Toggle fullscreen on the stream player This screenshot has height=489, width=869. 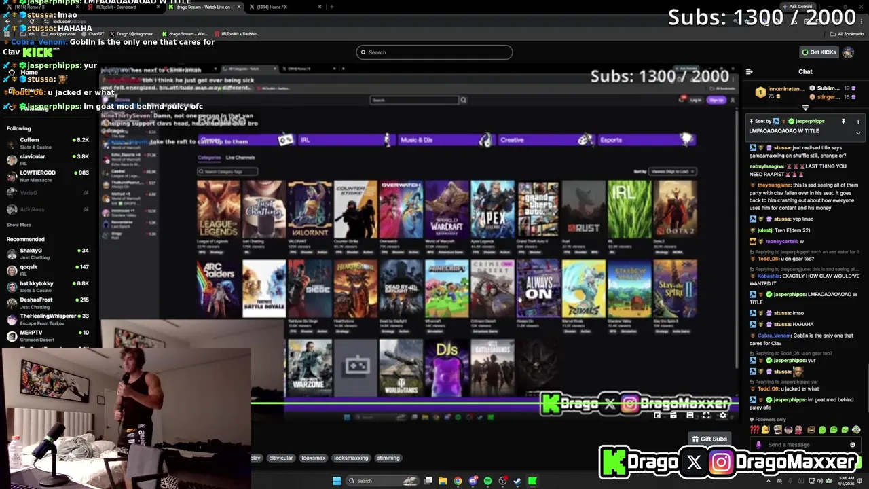(706, 415)
